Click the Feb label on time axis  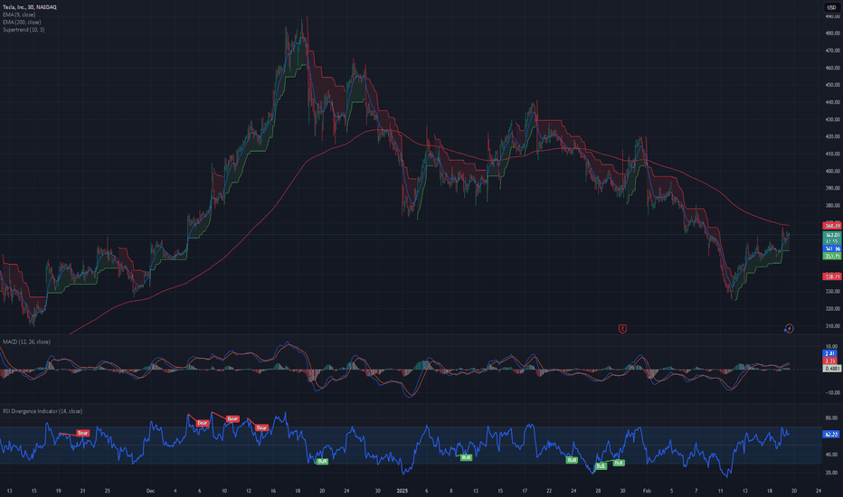pos(647,491)
